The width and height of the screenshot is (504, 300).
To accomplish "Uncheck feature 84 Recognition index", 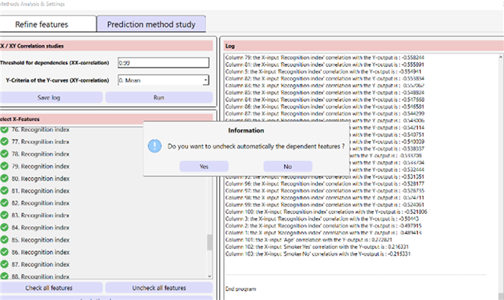I will pyautogui.click(x=4, y=227).
